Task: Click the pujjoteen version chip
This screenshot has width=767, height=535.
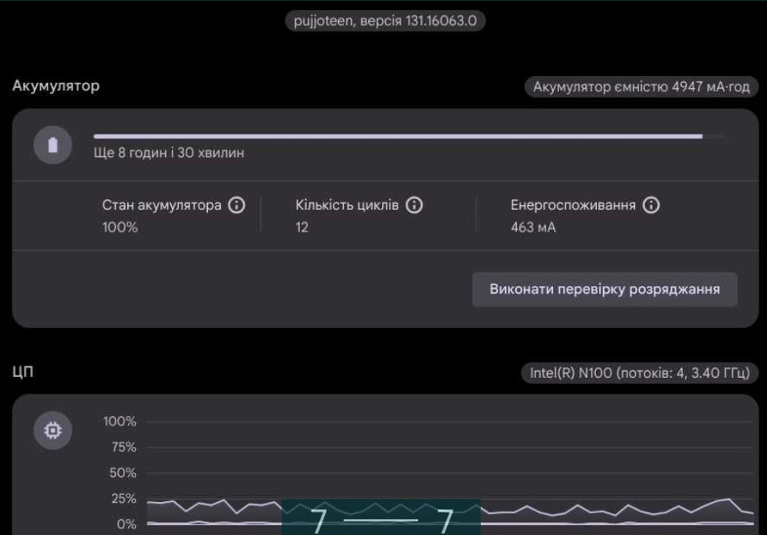Action: pos(384,21)
